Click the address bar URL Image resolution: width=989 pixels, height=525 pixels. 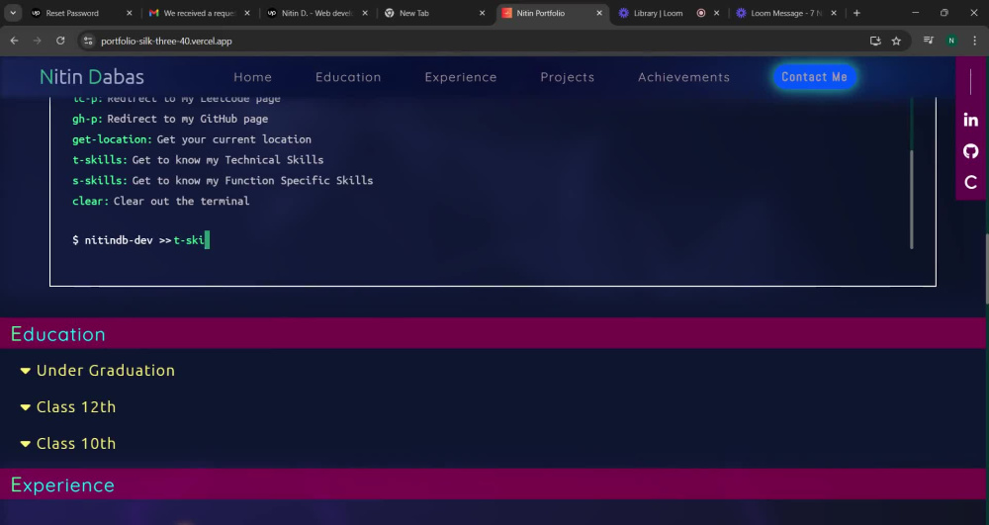pos(166,41)
